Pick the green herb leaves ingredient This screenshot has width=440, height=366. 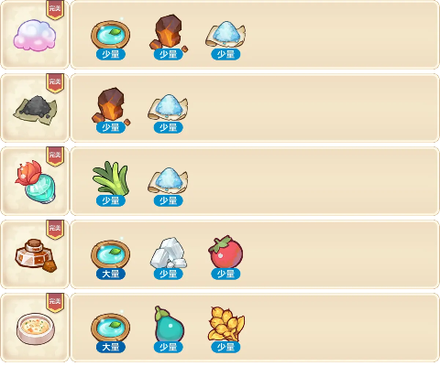pos(110,178)
